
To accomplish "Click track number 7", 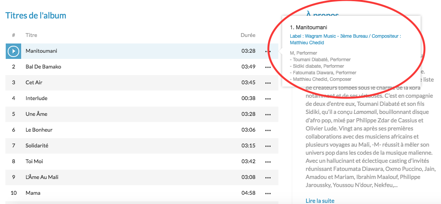I will (13, 145).
